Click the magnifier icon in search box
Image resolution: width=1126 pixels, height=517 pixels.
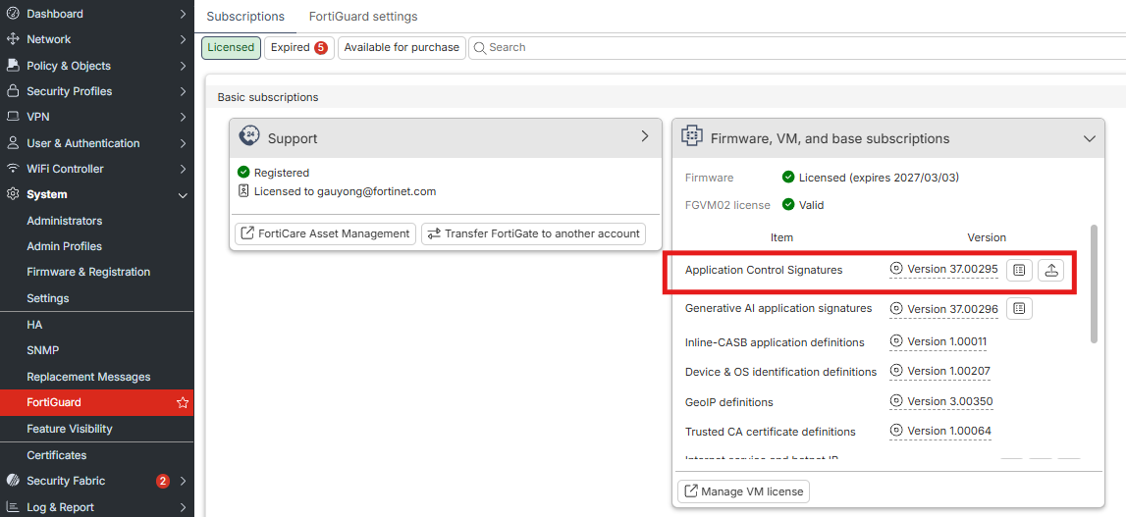480,47
